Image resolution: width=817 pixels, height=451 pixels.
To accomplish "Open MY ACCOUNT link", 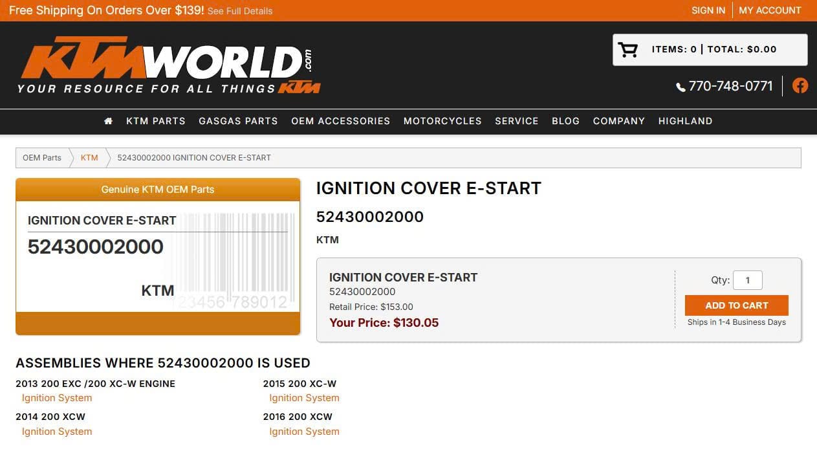I will [x=770, y=10].
